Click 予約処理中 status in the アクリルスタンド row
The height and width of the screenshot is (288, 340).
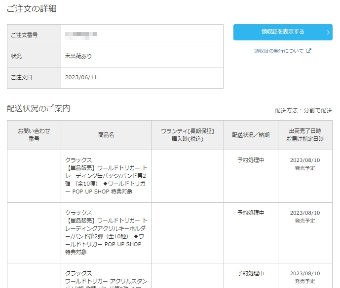point(251,274)
